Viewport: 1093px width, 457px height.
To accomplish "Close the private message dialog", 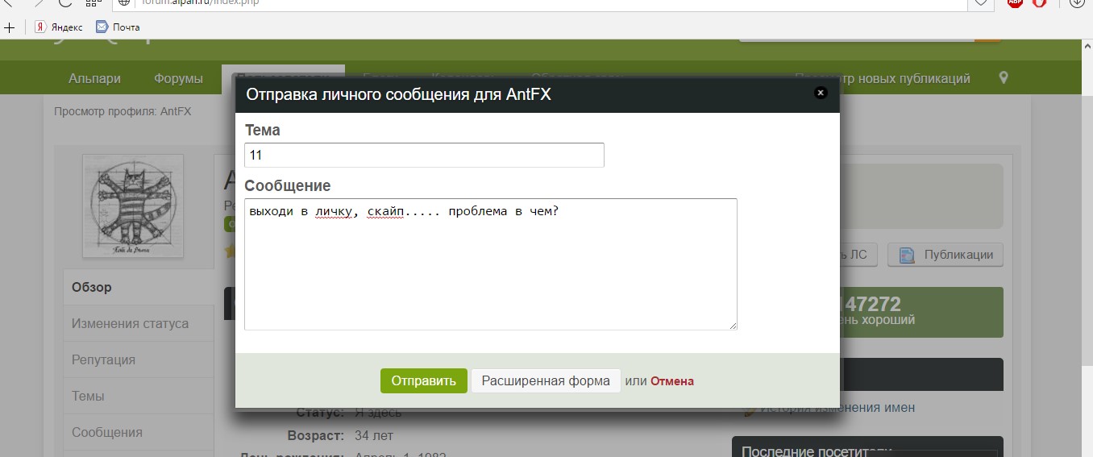I will pos(821,93).
